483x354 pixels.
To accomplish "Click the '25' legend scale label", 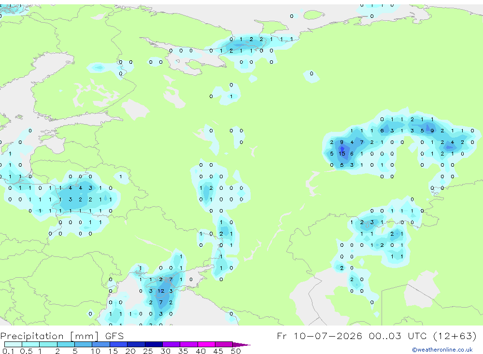I will pos(148,351).
